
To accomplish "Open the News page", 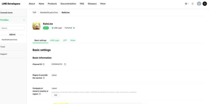I will pyautogui.click(x=41, y=4).
